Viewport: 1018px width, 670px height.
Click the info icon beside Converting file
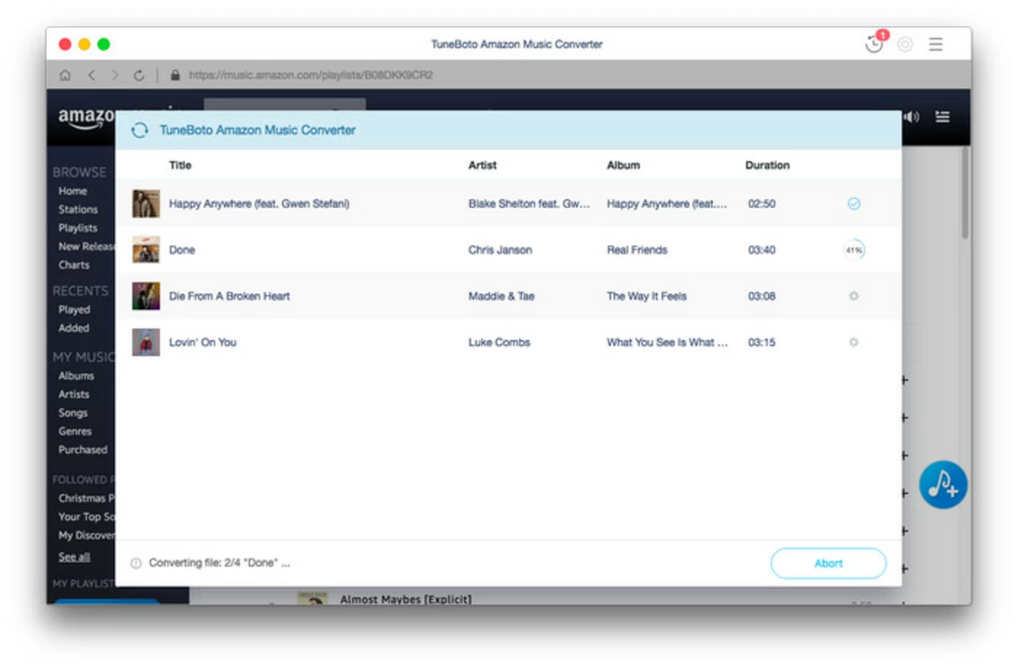(x=136, y=564)
